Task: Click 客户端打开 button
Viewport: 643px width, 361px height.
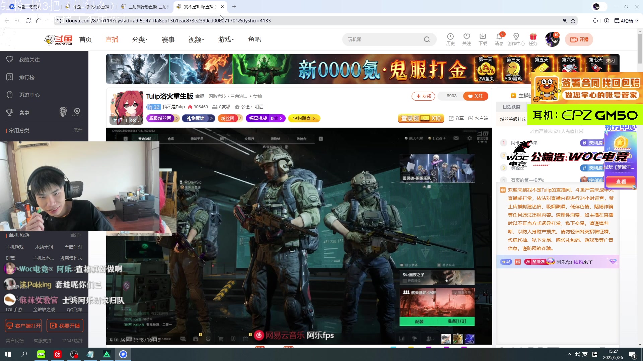Action: (23, 326)
